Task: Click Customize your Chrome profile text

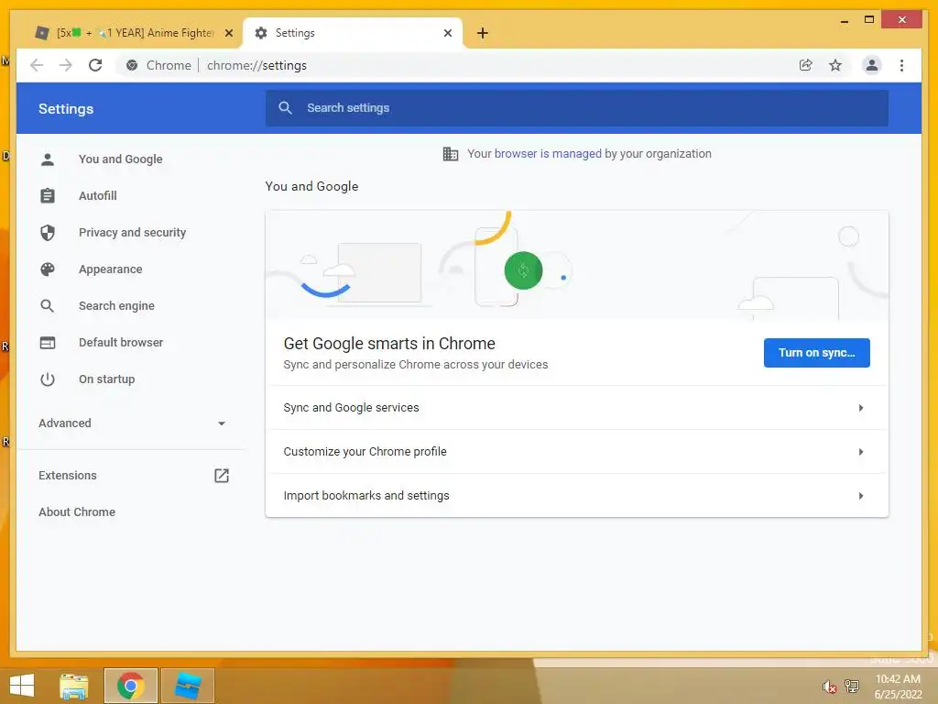Action: click(365, 452)
